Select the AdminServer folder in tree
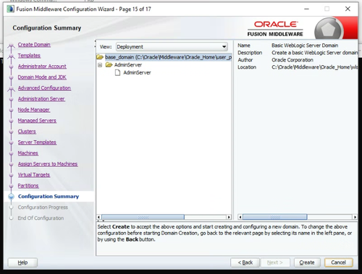 coord(128,65)
